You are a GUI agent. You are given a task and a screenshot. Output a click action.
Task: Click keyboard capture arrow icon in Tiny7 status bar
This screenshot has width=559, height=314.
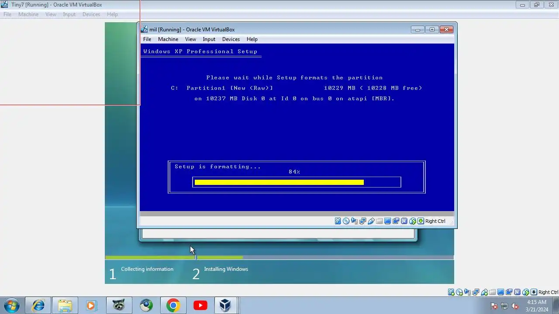[534, 292]
